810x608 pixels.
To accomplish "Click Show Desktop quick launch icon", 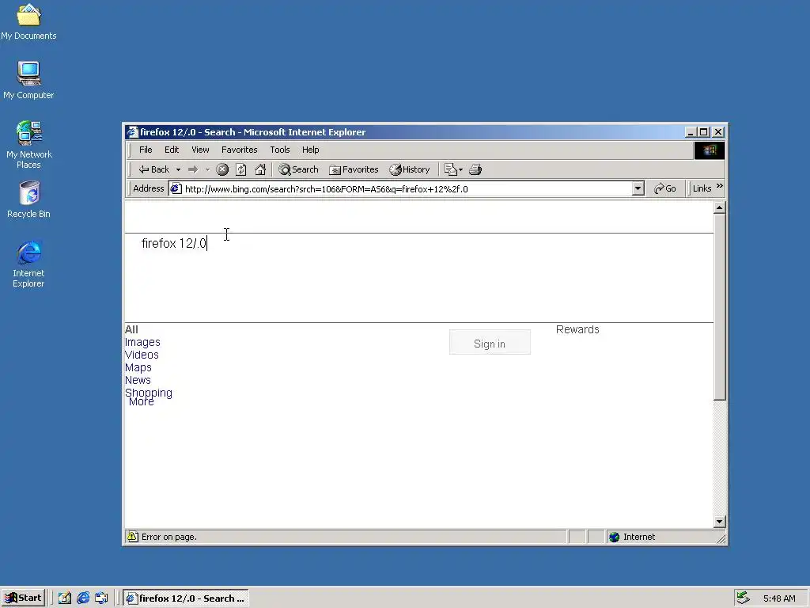I will 64,598.
